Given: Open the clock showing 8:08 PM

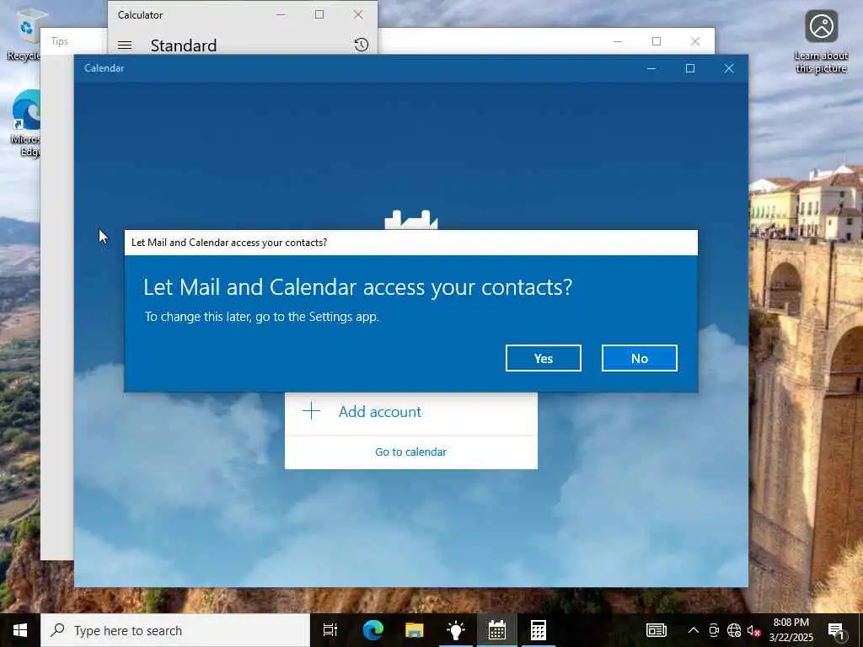Looking at the screenshot, I should click(x=791, y=630).
